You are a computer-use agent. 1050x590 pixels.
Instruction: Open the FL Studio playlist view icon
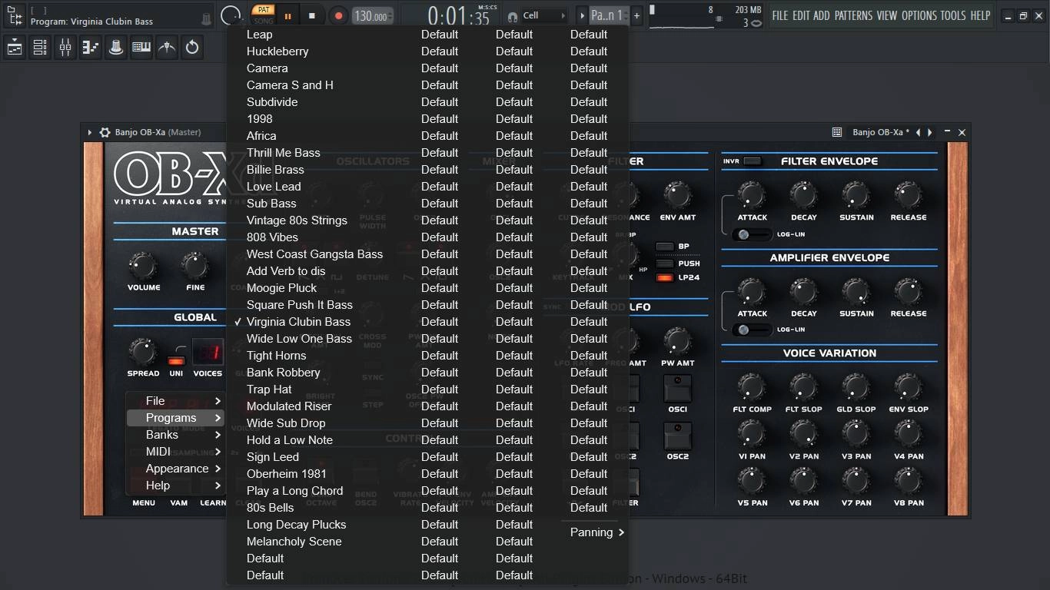pos(15,48)
